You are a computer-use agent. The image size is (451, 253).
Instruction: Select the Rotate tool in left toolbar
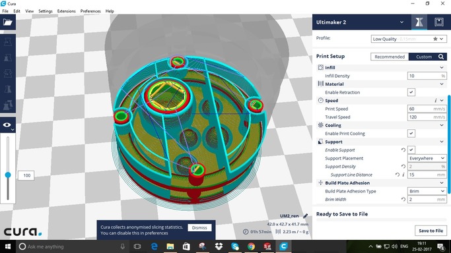click(8, 73)
